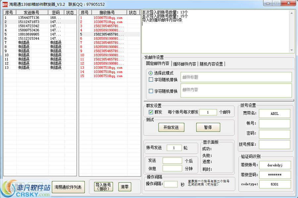This screenshot has width=298, height=198.
Task: Click the 拨号频率 input field
Action: (274, 145)
